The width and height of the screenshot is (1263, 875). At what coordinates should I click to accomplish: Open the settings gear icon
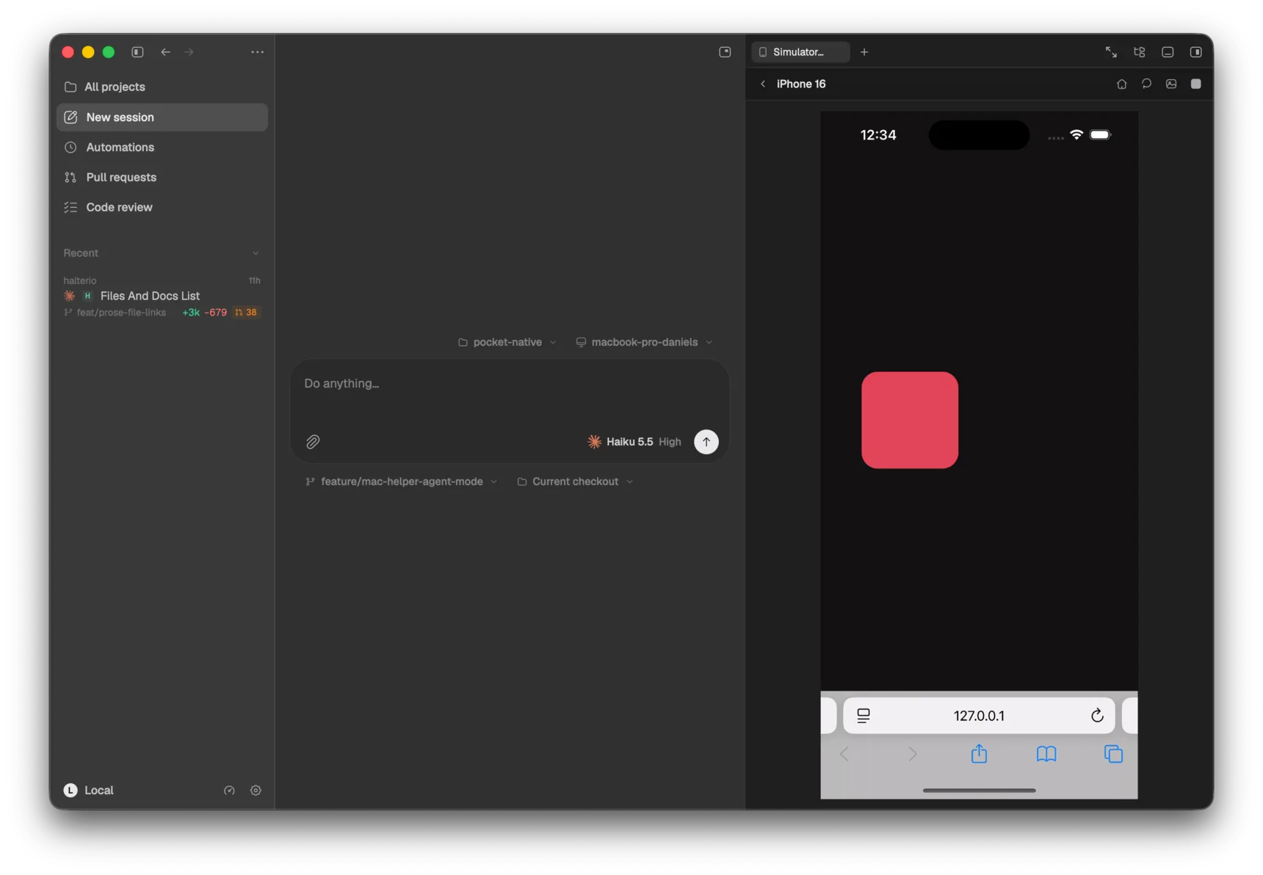256,791
